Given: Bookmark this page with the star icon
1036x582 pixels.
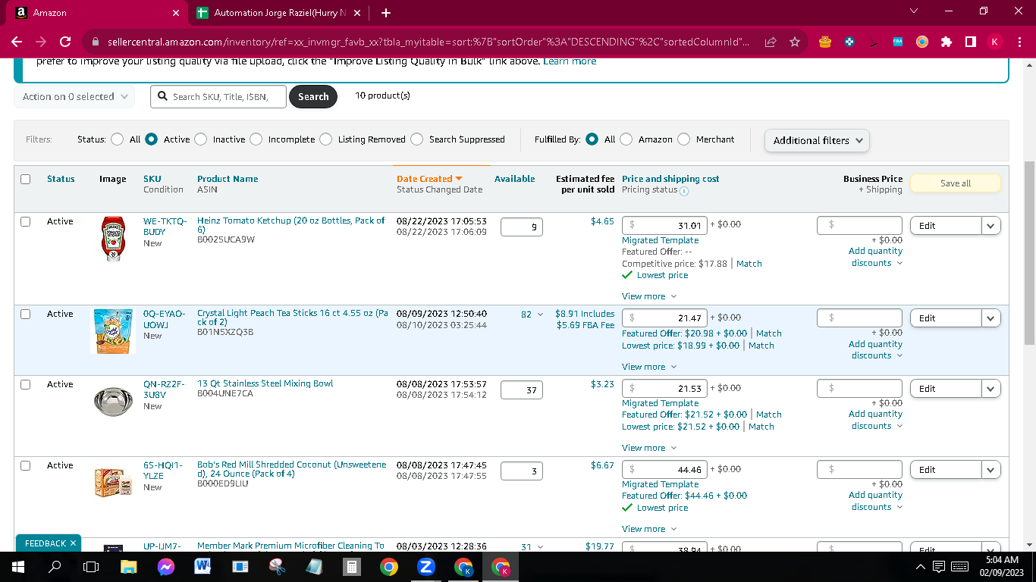Looking at the screenshot, I should [795, 42].
